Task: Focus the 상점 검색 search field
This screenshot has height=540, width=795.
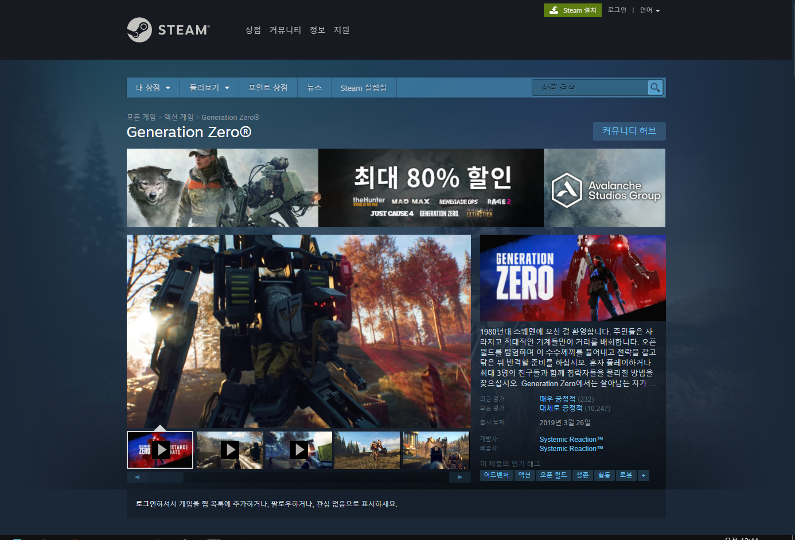Action: pos(590,87)
